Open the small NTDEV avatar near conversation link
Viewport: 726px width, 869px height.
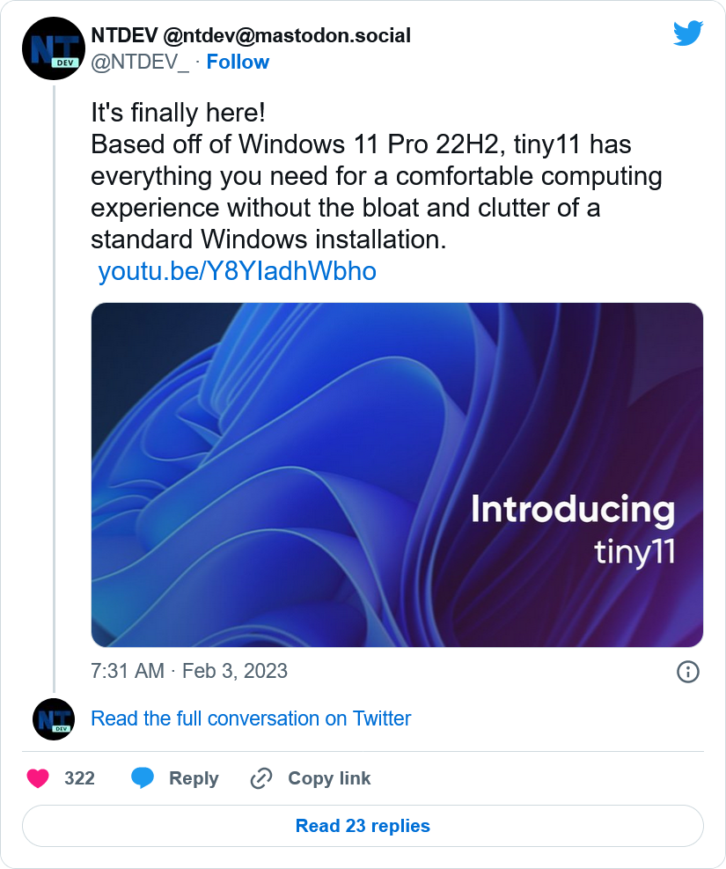click(54, 719)
